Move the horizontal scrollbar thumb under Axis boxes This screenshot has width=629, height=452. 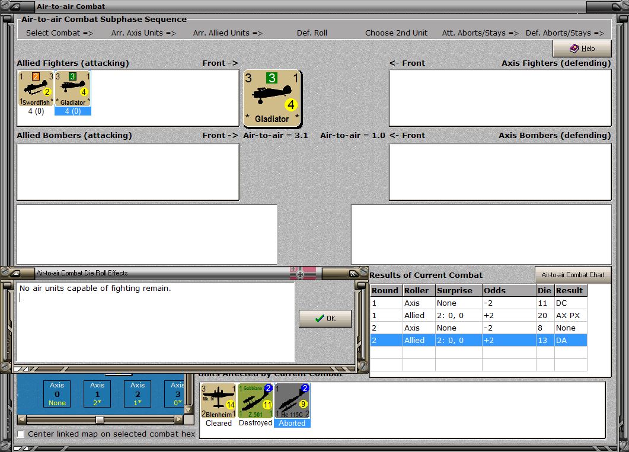coord(100,419)
